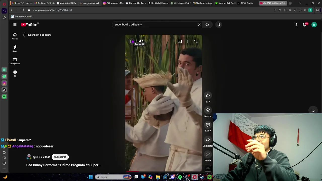Viewport: 322px width, 181px height.
Task: Open Spotify in Opera sidebar
Action: (x=4, y=97)
